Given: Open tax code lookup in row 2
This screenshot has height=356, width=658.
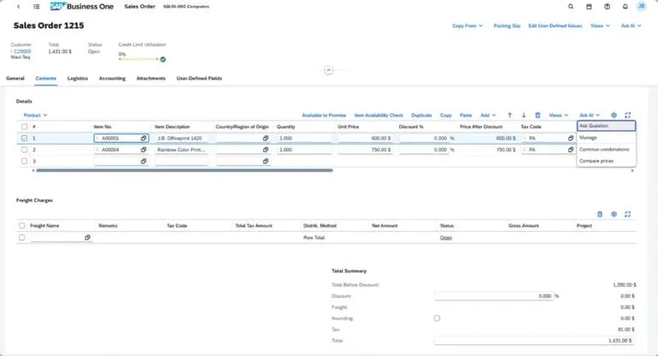Looking at the screenshot, I should 571,150.
